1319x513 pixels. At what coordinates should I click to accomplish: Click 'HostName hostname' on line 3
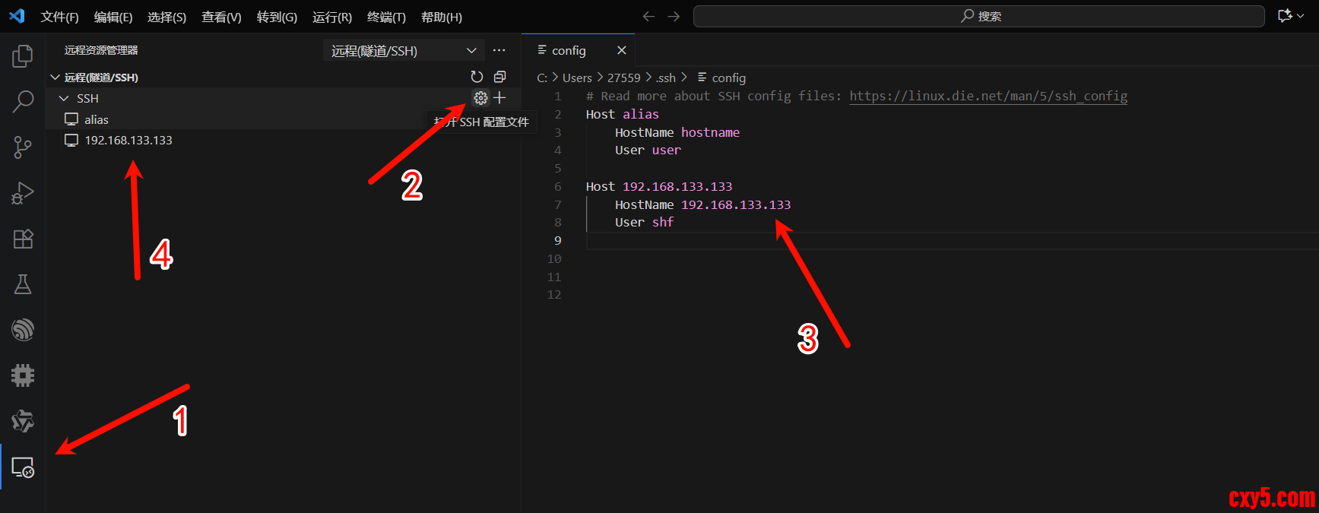(x=677, y=132)
